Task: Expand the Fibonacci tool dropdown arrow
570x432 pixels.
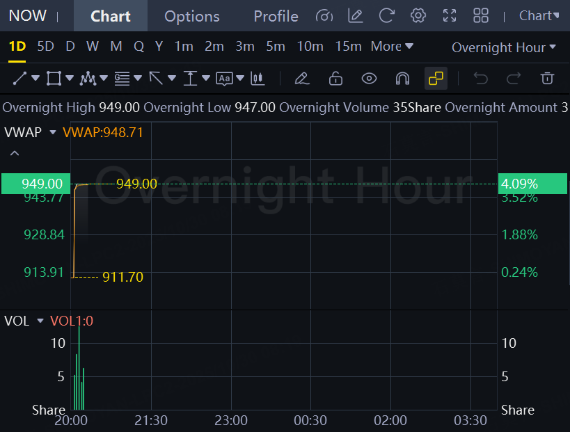Action: [x=138, y=78]
